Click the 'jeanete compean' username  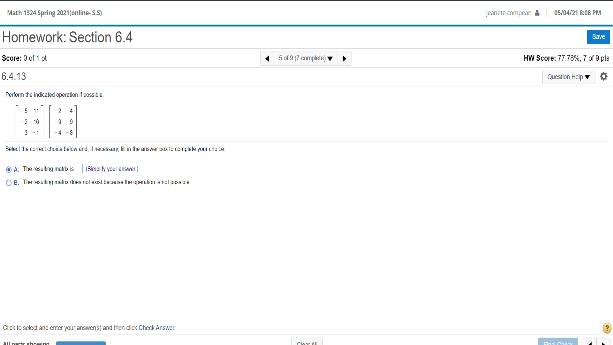point(508,13)
